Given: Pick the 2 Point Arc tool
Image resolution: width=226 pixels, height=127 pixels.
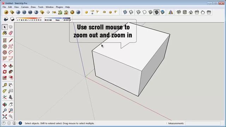Looking at the screenshot, I should click(11, 58).
